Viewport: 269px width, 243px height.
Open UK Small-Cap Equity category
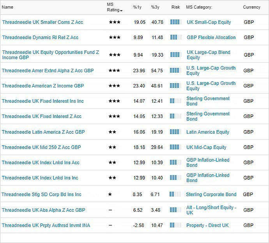209,22
